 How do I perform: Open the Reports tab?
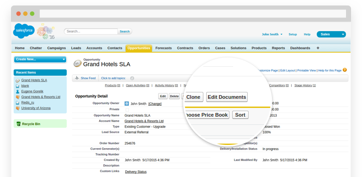(278, 48)
